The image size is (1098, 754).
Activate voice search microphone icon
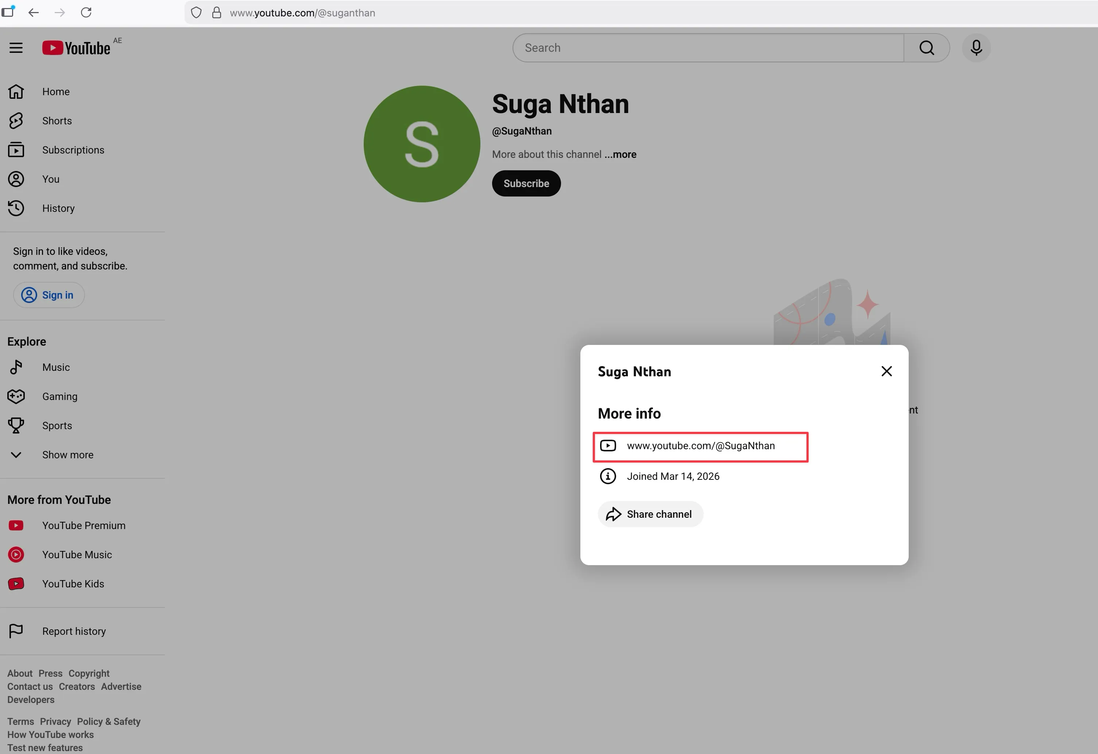(x=976, y=48)
